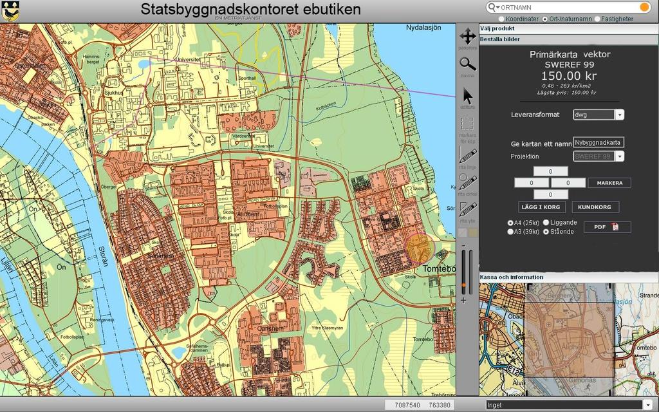
Task: Click the orange zoom slider handle
Action: [x=463, y=285]
